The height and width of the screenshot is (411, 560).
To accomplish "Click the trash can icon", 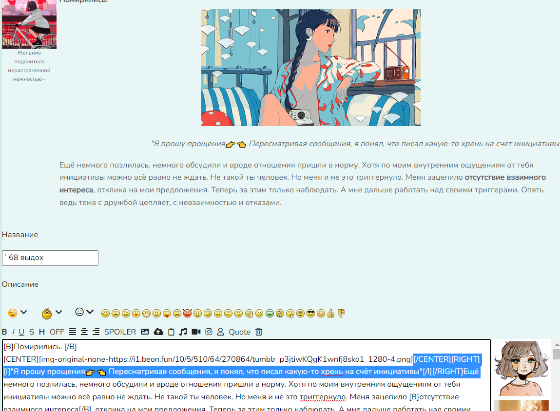I will coord(259,332).
